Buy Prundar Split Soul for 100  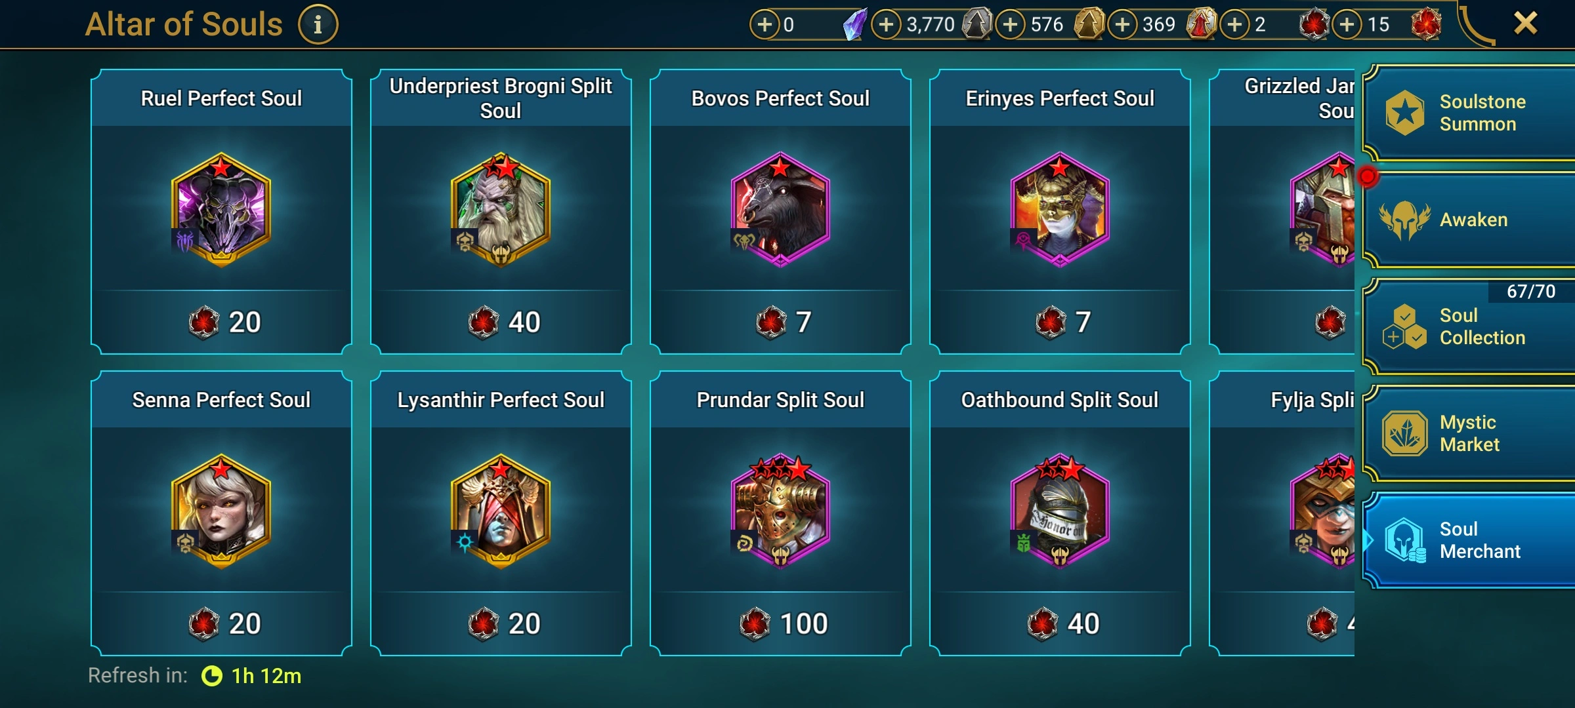781,623
